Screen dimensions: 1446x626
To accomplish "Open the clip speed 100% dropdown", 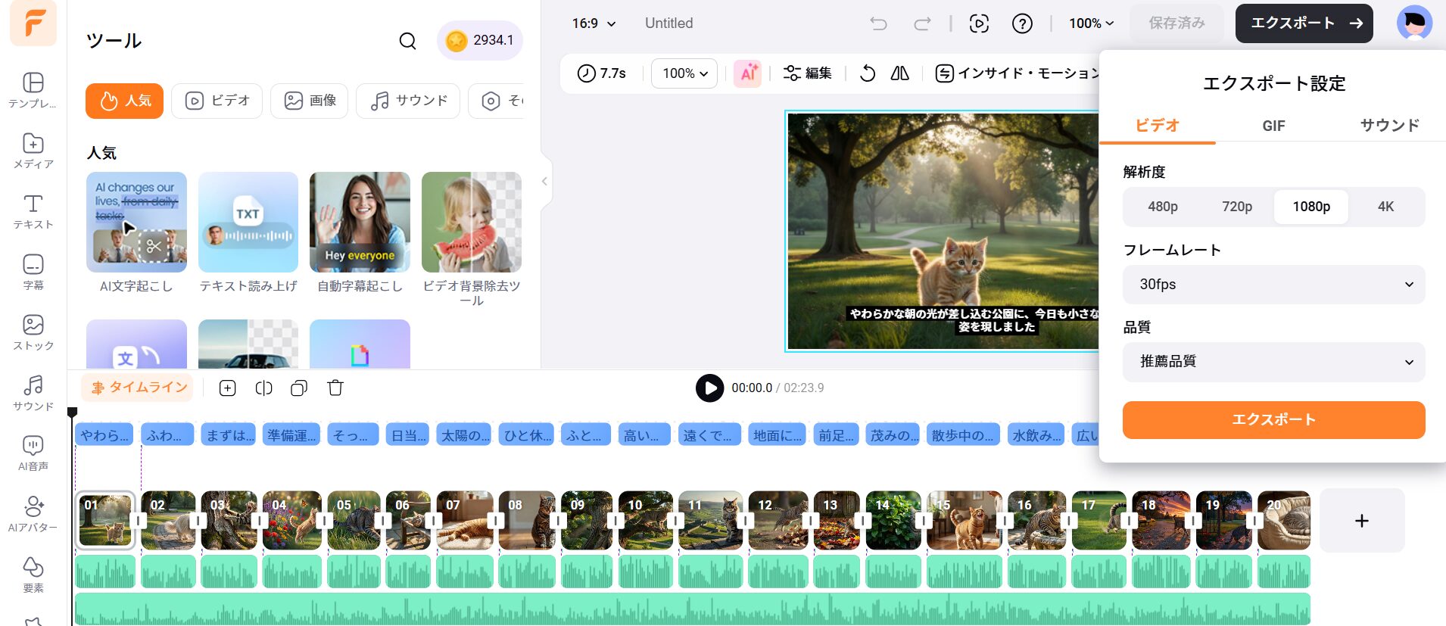I will [684, 73].
